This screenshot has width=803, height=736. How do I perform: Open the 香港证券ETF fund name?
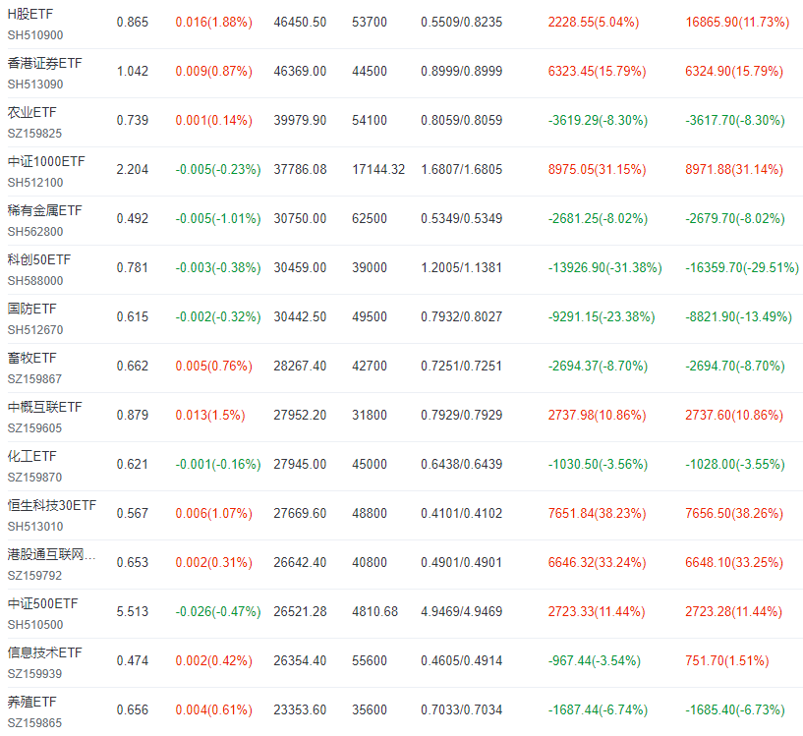tap(44, 63)
